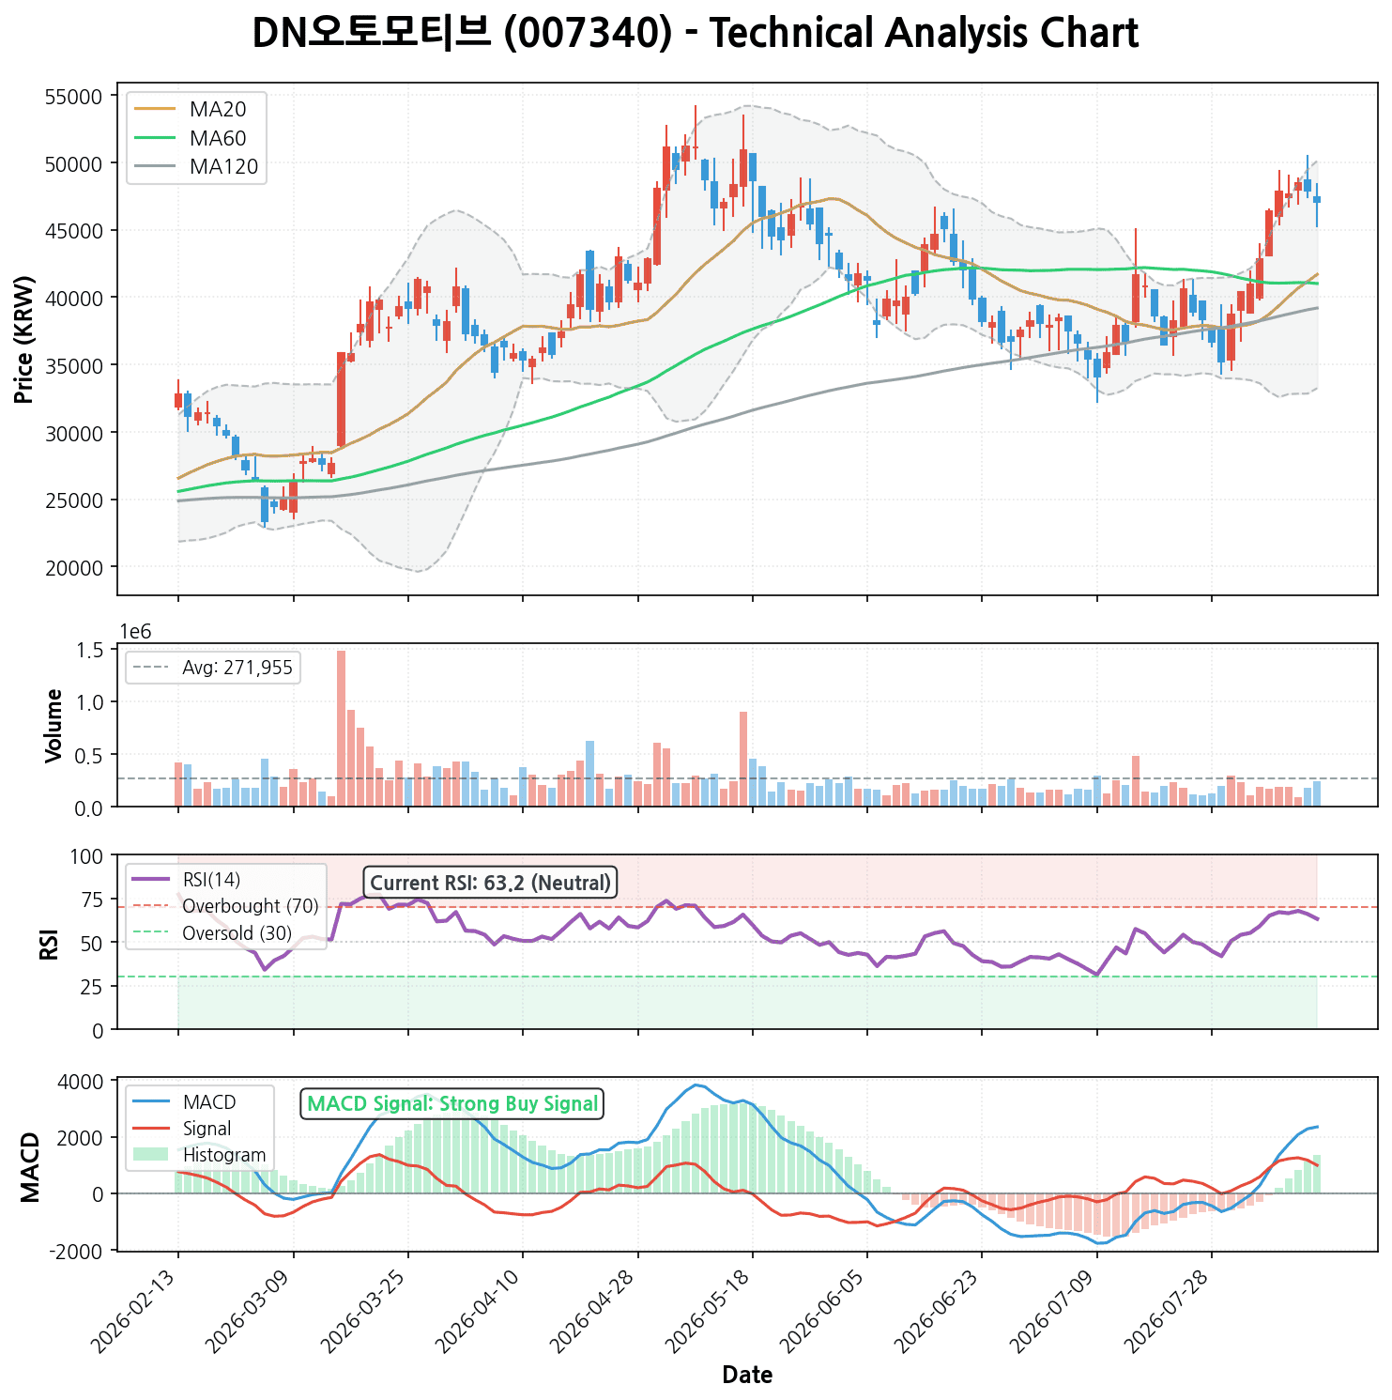
Task: Click the 50 tick on the RSI axis
Action: pyautogui.click(x=93, y=943)
